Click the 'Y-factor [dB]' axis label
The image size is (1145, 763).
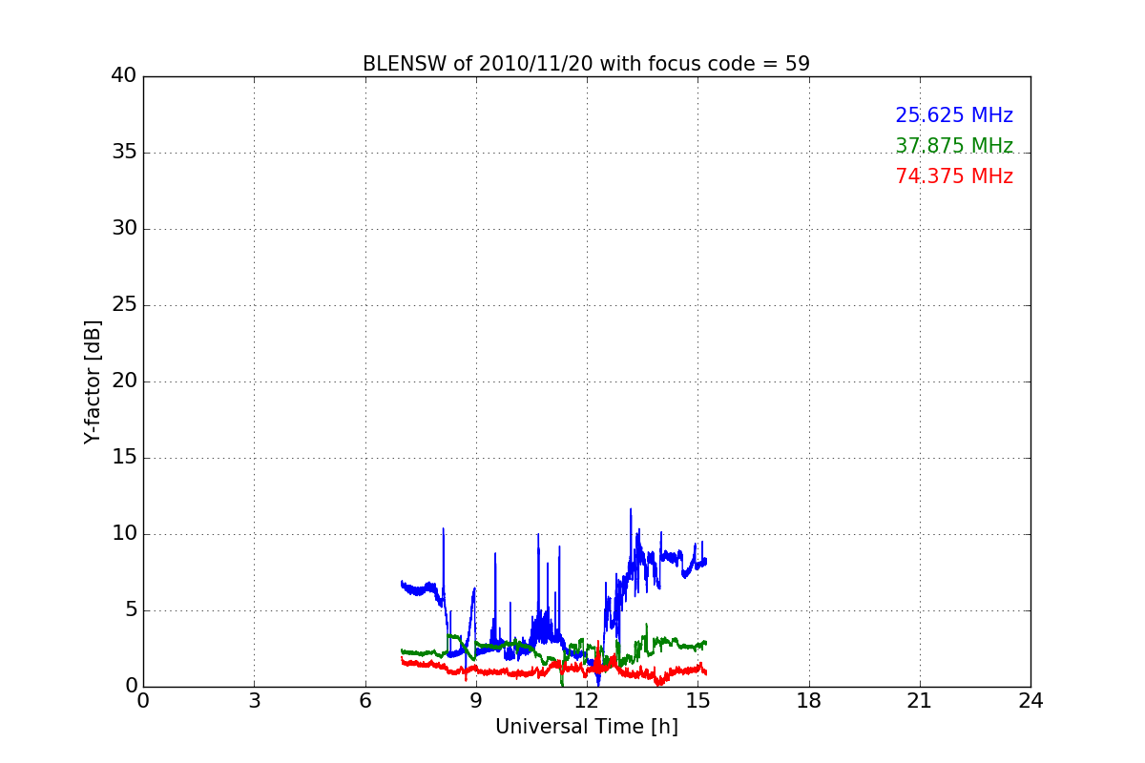tap(93, 381)
